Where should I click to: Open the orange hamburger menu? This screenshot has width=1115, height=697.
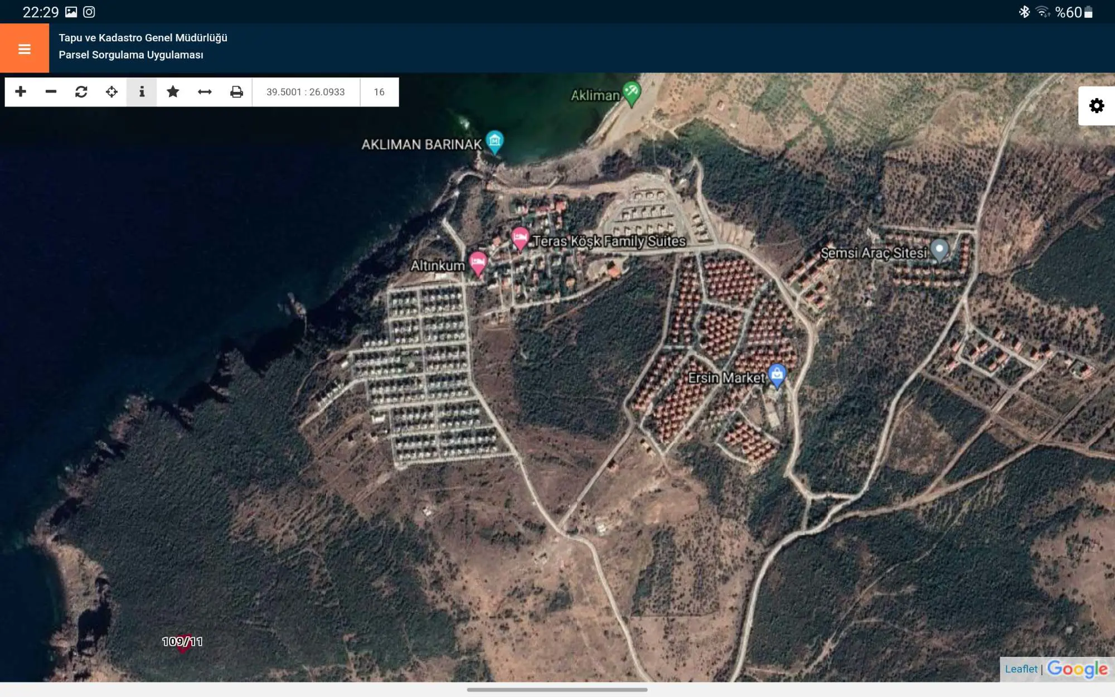point(25,49)
